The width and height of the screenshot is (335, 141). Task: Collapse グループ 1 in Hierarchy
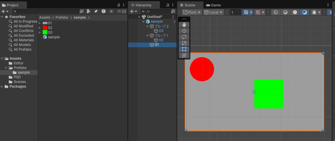click(x=148, y=36)
